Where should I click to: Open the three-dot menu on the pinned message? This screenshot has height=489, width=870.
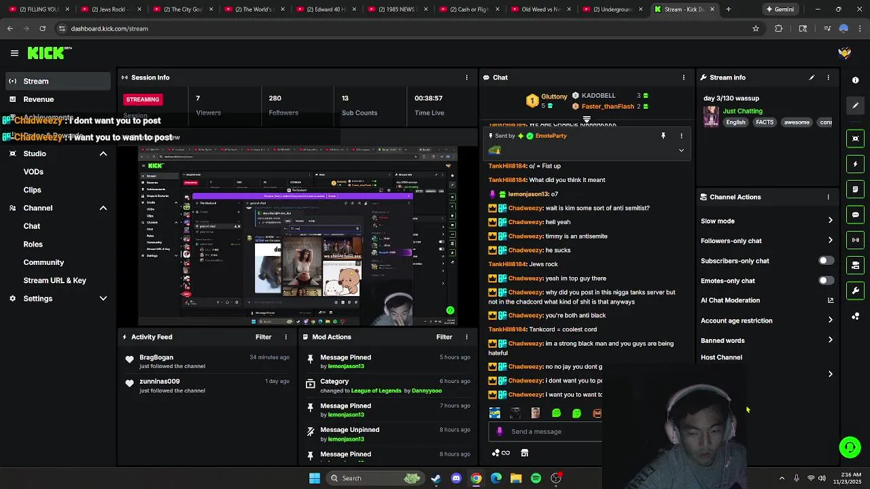tap(681, 136)
